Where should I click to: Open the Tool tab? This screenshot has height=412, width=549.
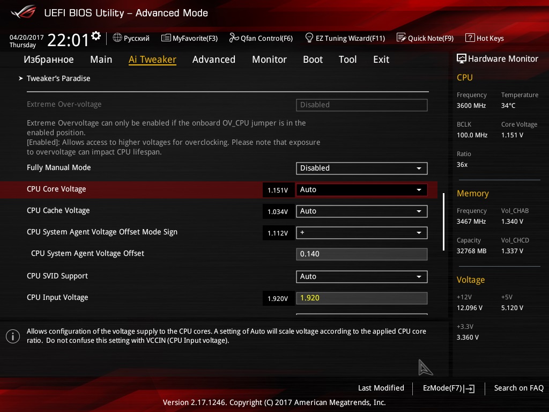point(347,60)
